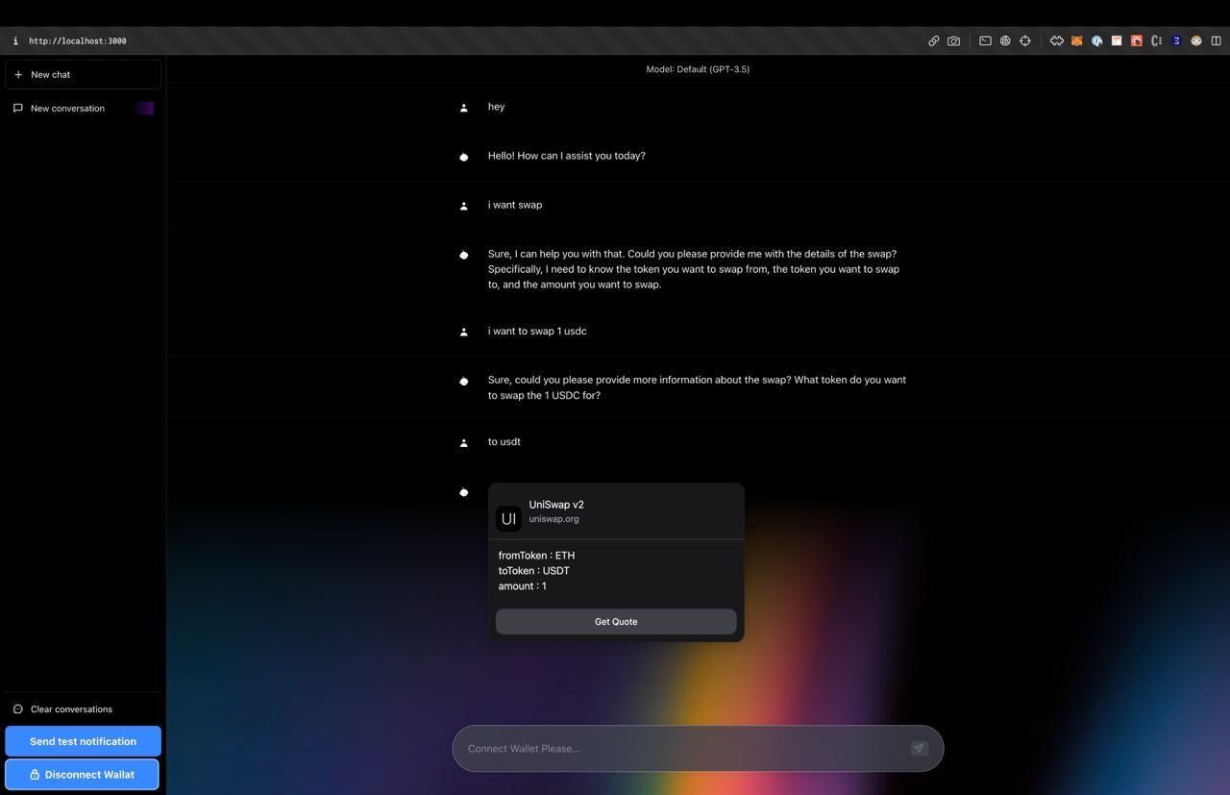Image resolution: width=1230 pixels, height=795 pixels.
Task: Click the assistant avatar beside 'Hello! How can I assist'
Action: pos(463,157)
